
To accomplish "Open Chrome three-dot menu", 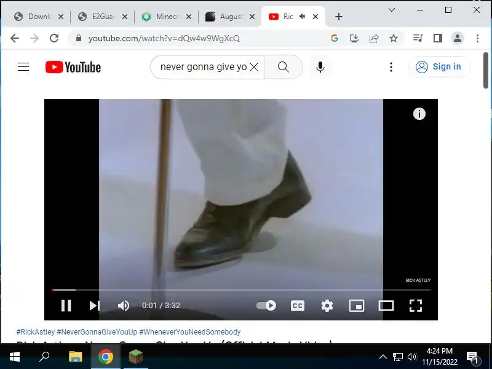I will [477, 38].
